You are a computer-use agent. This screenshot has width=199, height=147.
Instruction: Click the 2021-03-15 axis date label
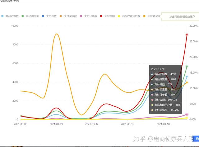click(x=127, y=124)
